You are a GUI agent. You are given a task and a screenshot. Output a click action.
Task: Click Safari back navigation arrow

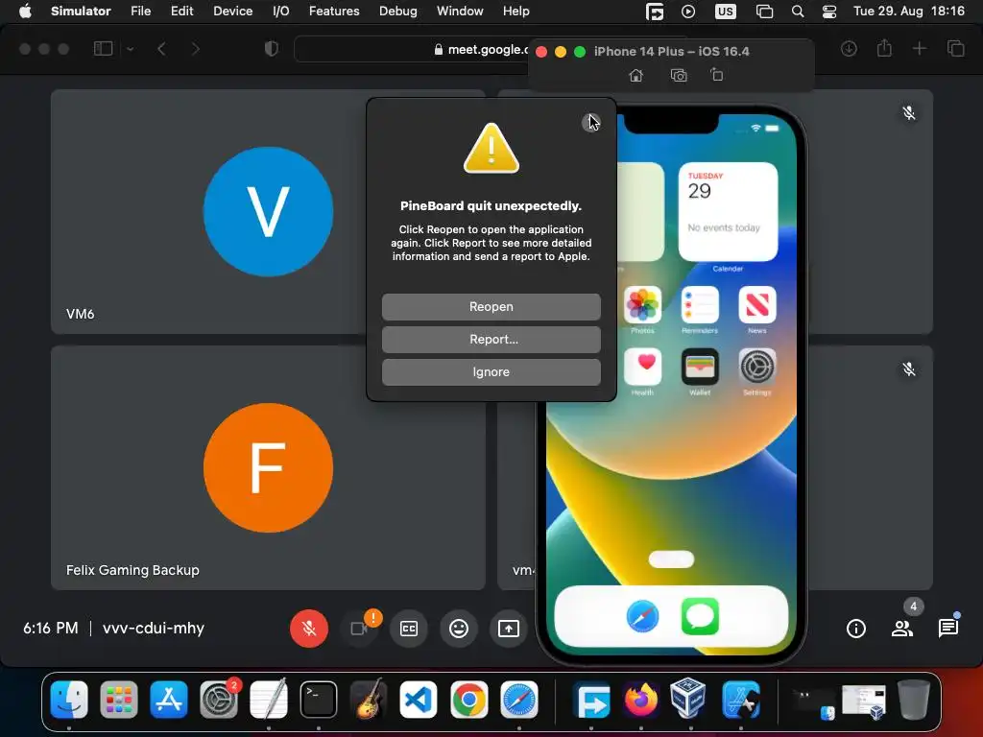click(x=161, y=49)
